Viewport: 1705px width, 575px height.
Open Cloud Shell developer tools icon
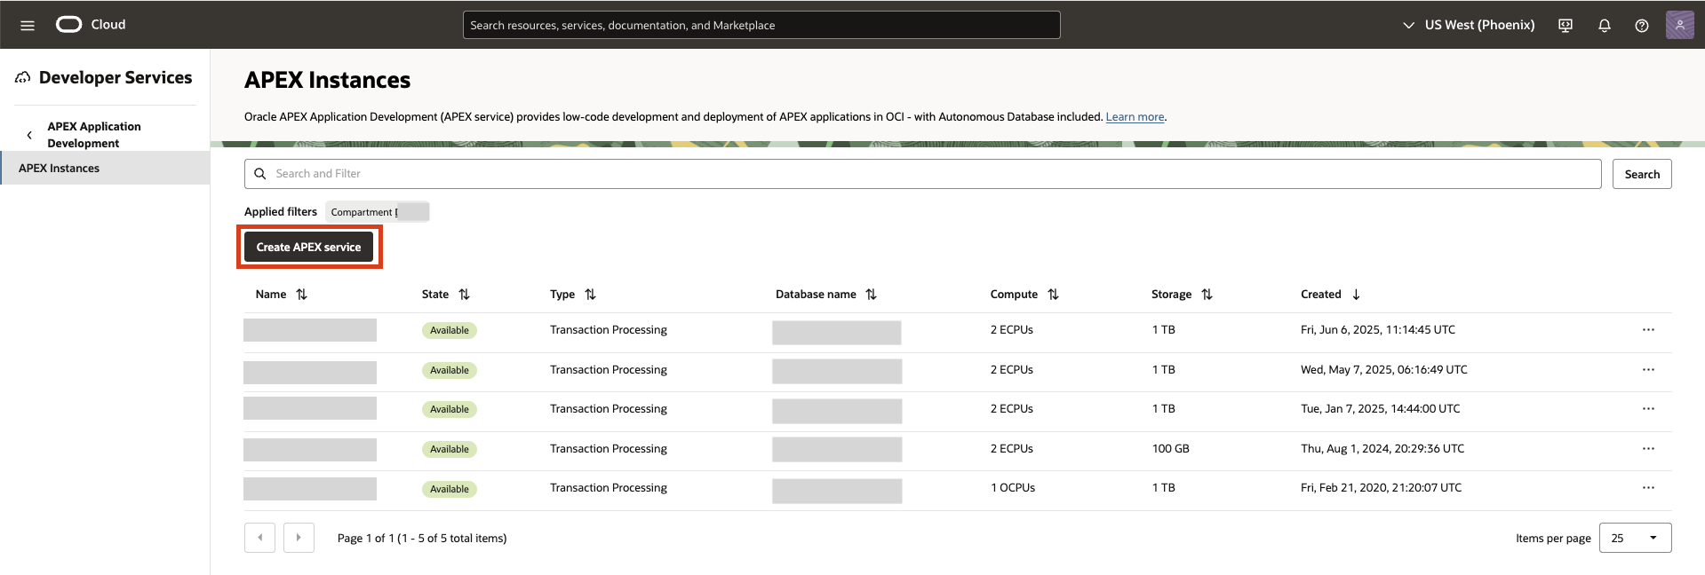point(1565,25)
